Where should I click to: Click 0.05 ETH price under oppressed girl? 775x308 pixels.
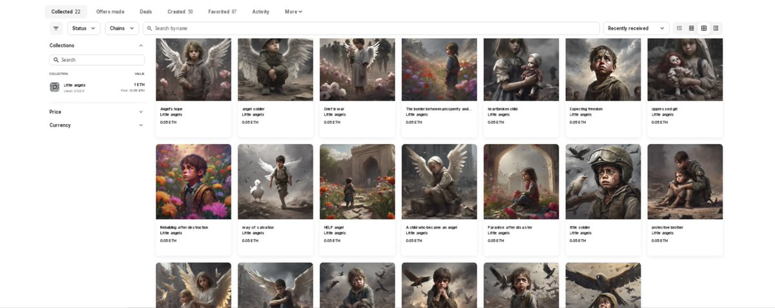tap(661, 122)
